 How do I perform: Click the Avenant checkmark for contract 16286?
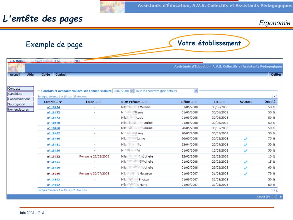pyautogui.click(x=246, y=174)
